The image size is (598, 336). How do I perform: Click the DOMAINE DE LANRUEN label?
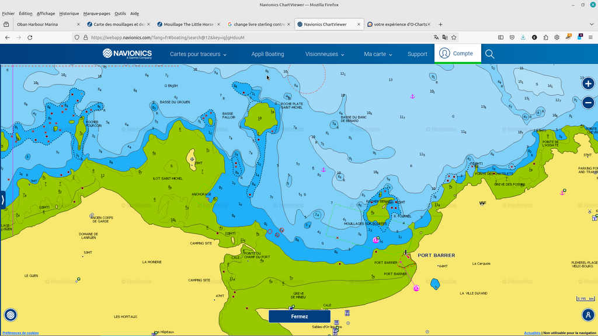pyautogui.click(x=89, y=236)
